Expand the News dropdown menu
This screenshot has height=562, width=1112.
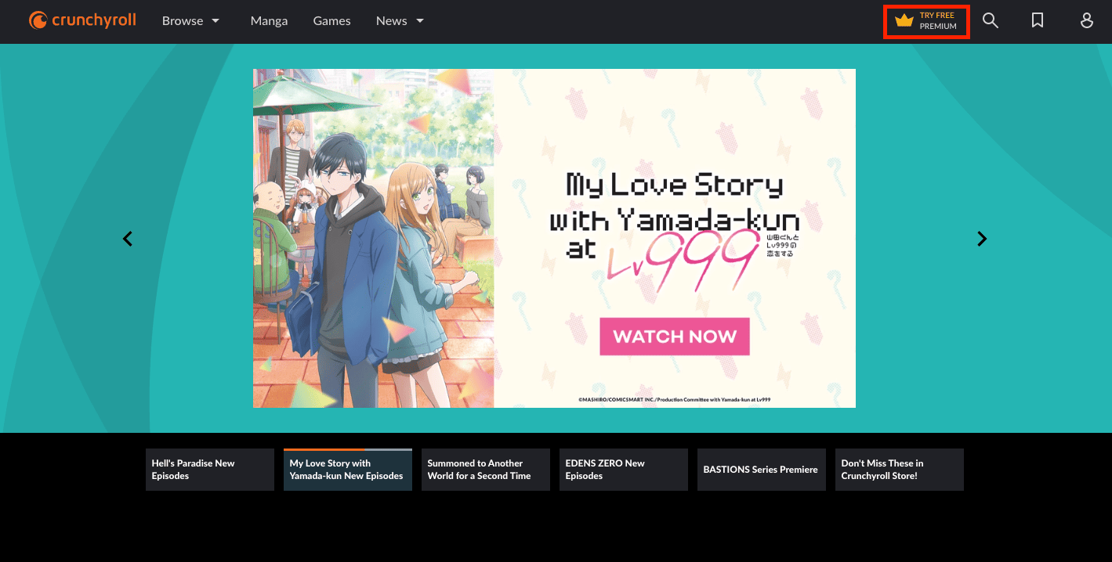(400, 21)
